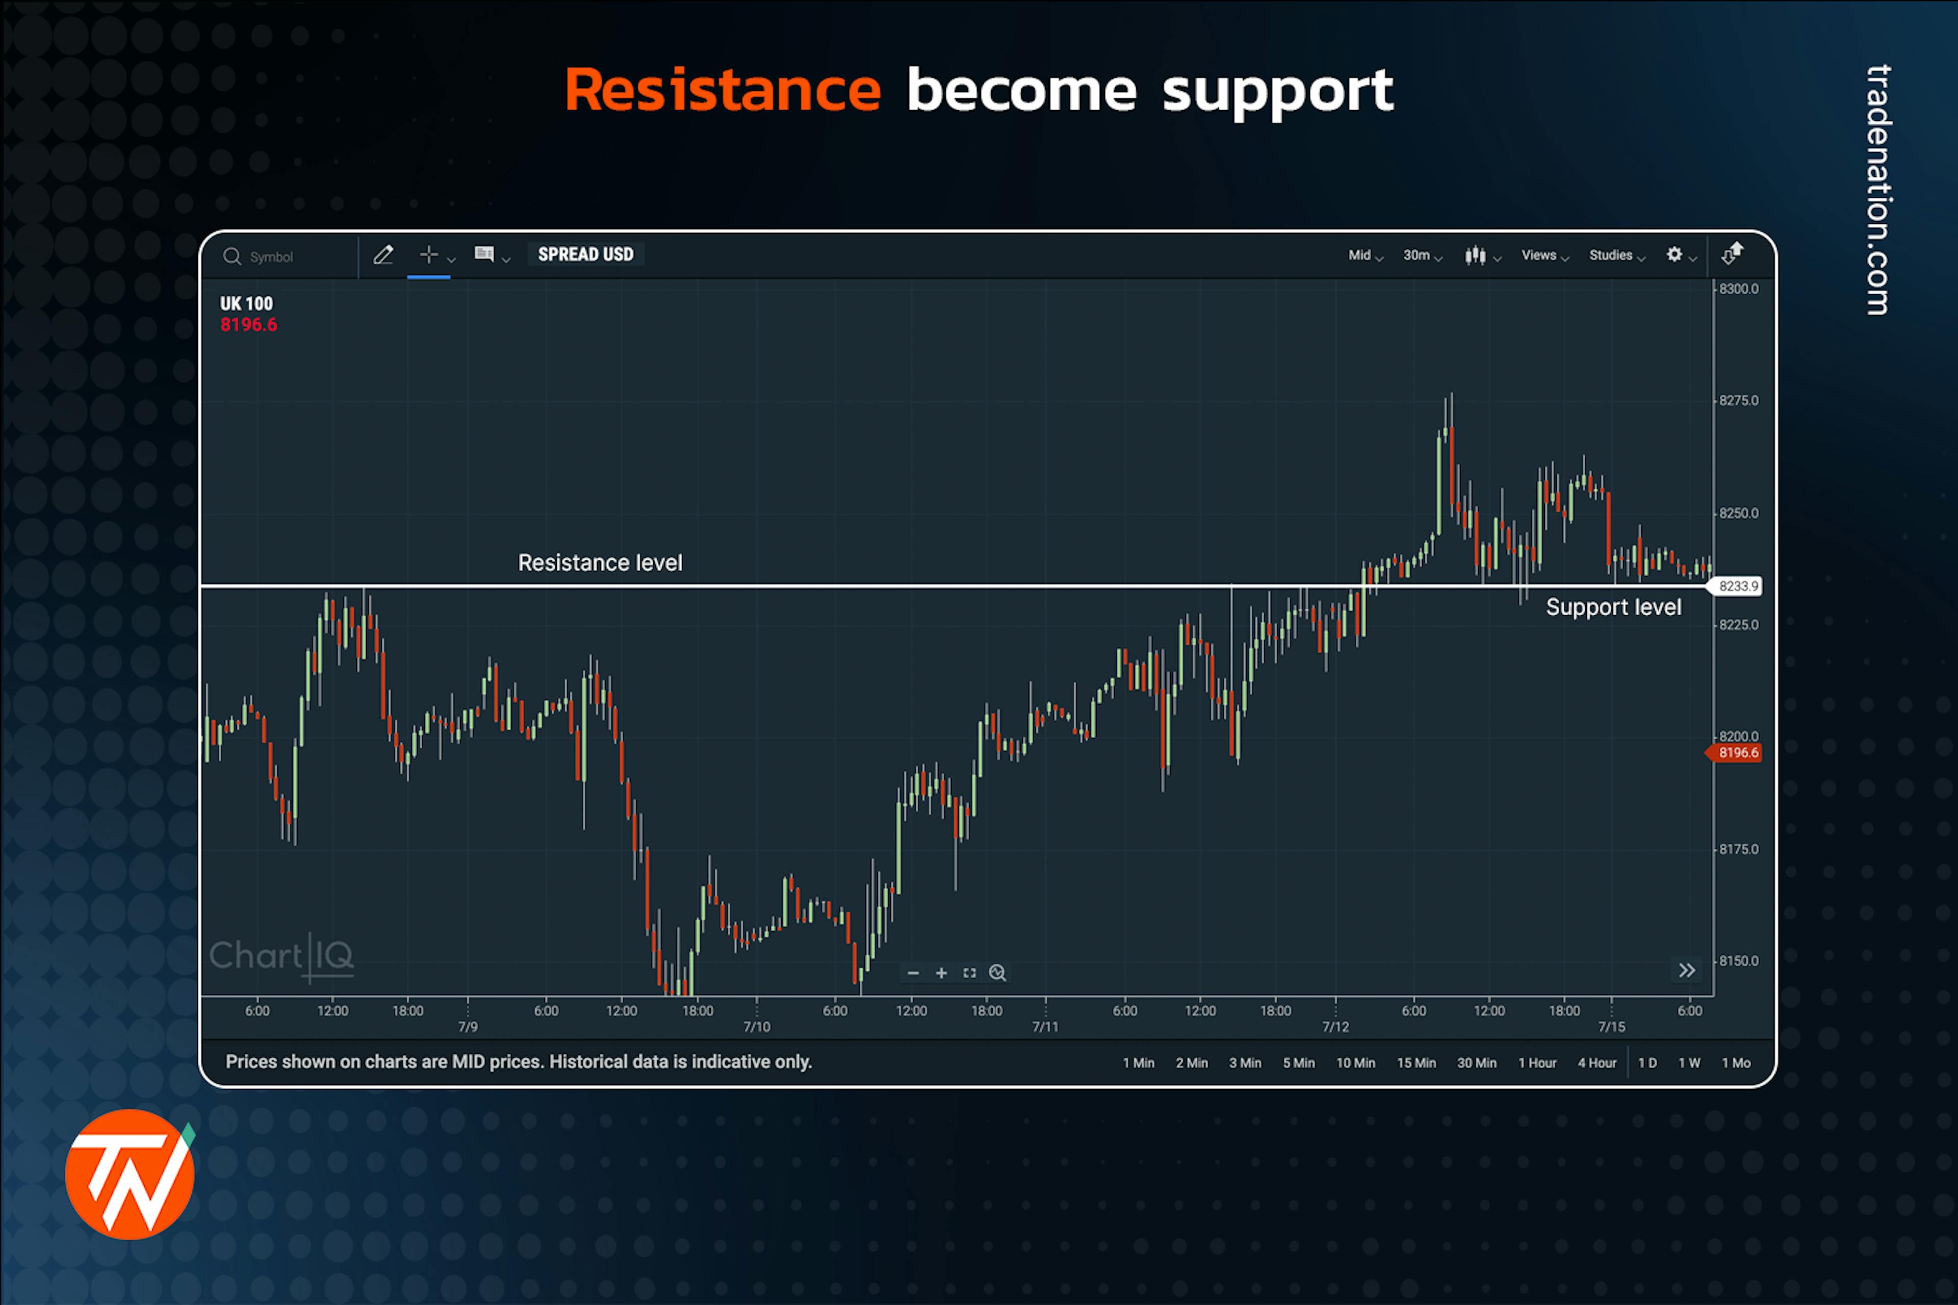
Task: Select the 15 Min timeframe
Action: [1416, 1063]
